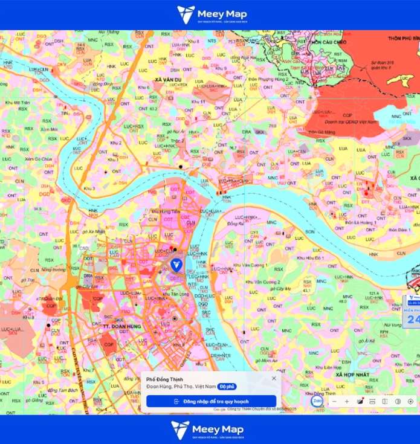Click the thôn Lã Hoàng 1 label

(361, 222)
